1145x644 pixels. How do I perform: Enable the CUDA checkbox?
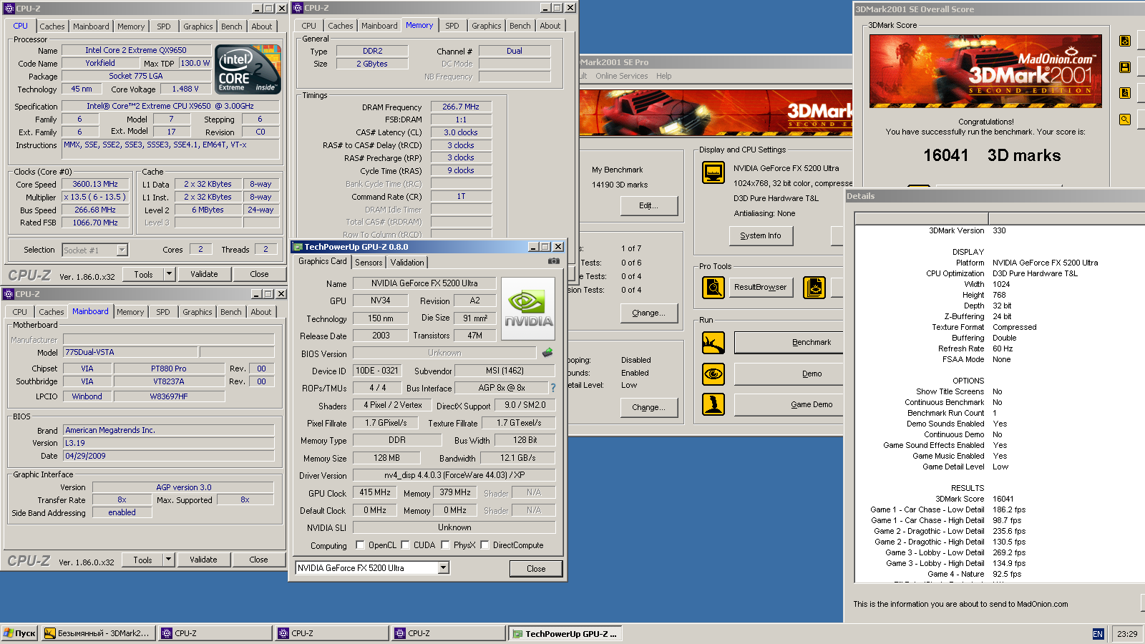(405, 545)
